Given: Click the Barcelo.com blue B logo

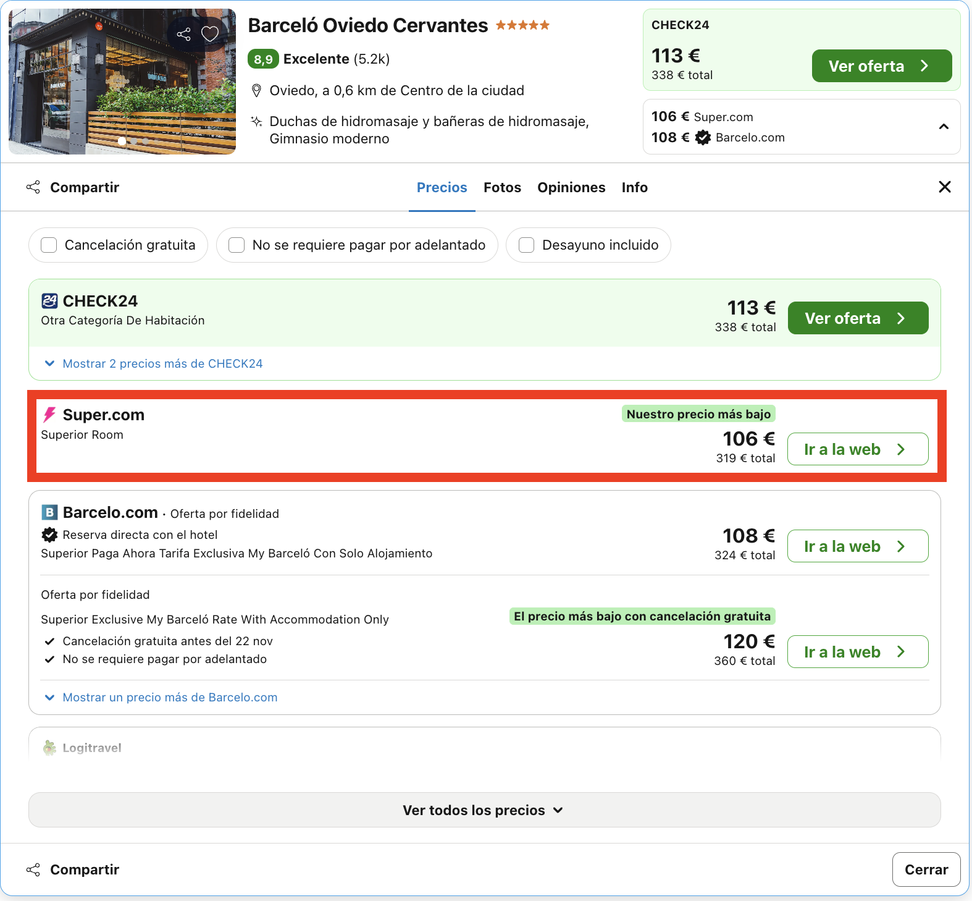Looking at the screenshot, I should pos(49,512).
